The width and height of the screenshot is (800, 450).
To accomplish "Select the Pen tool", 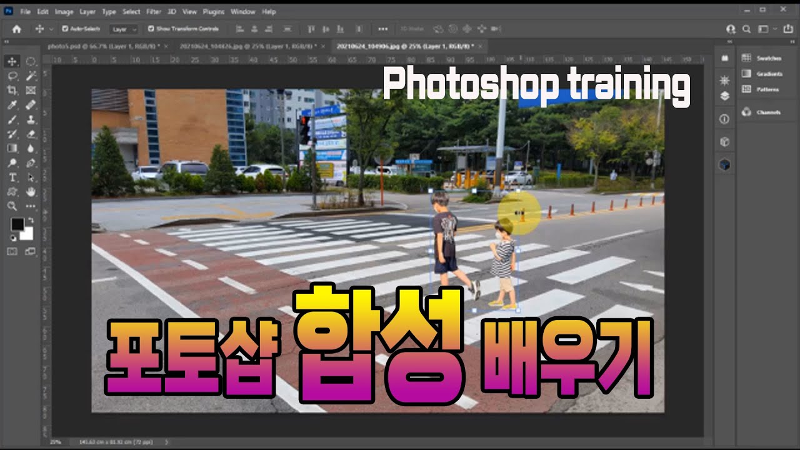I will [31, 162].
